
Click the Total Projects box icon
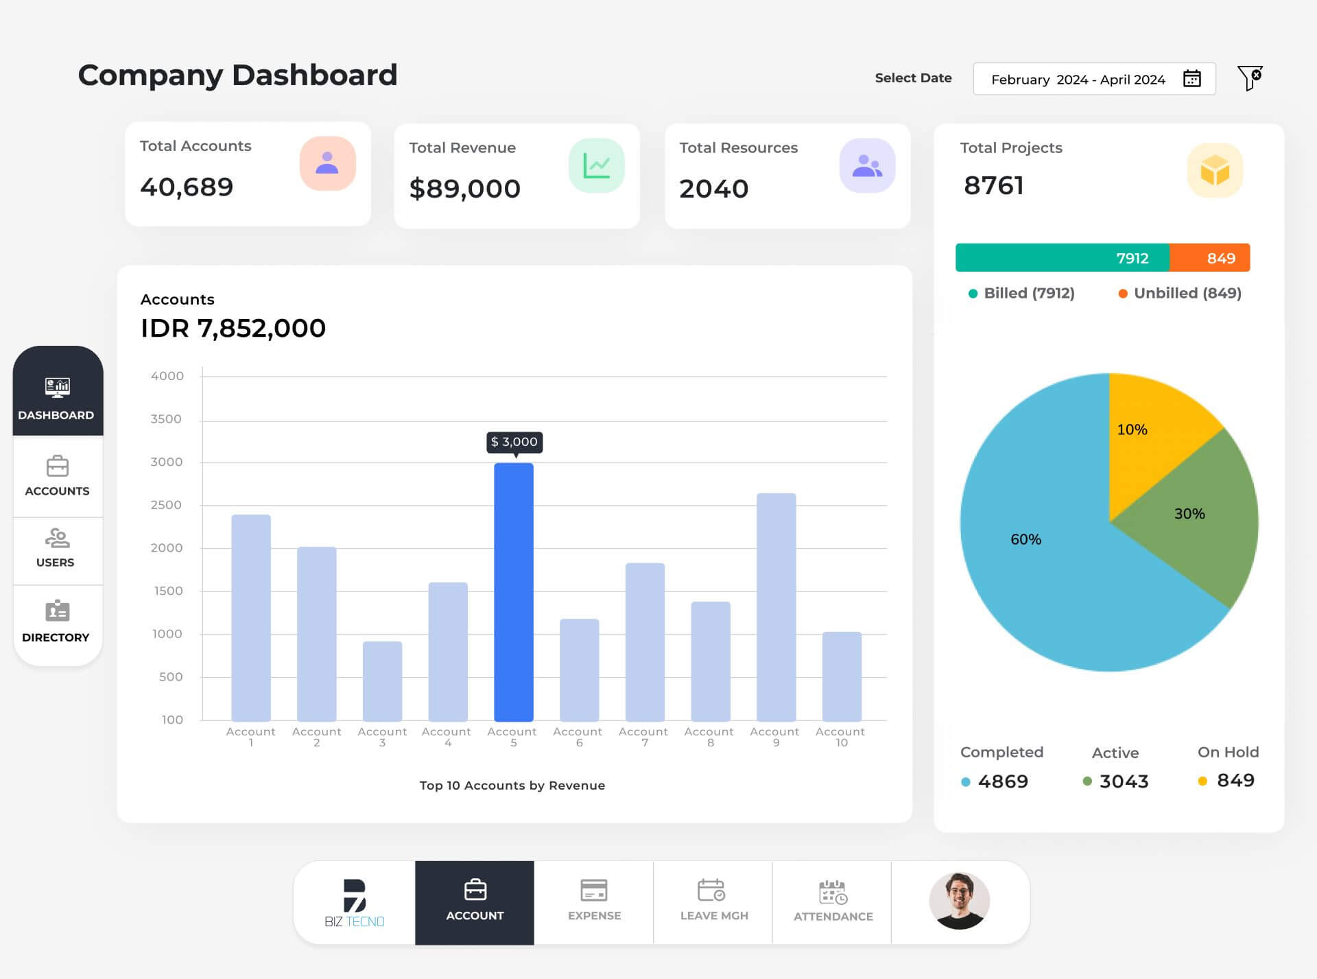[1214, 170]
